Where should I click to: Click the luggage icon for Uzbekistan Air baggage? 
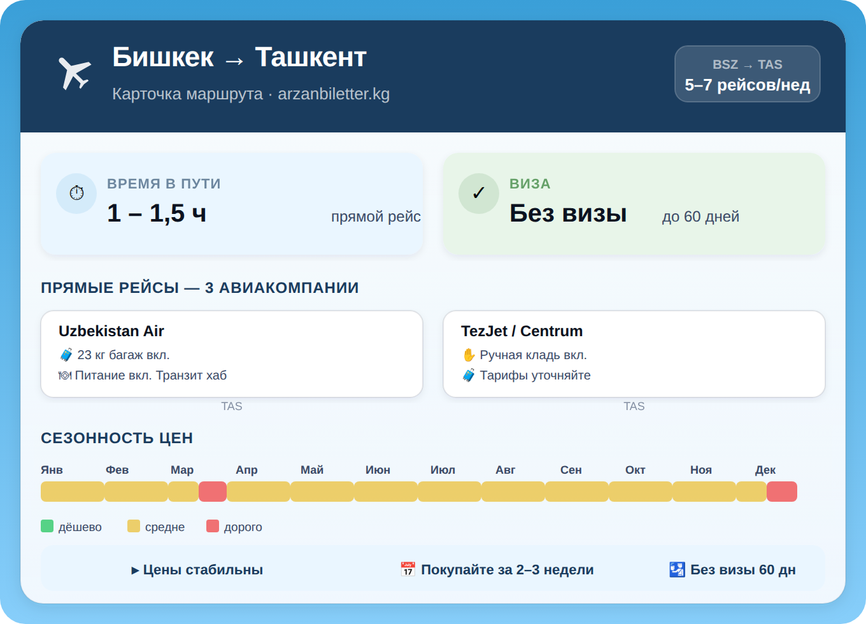coord(66,355)
